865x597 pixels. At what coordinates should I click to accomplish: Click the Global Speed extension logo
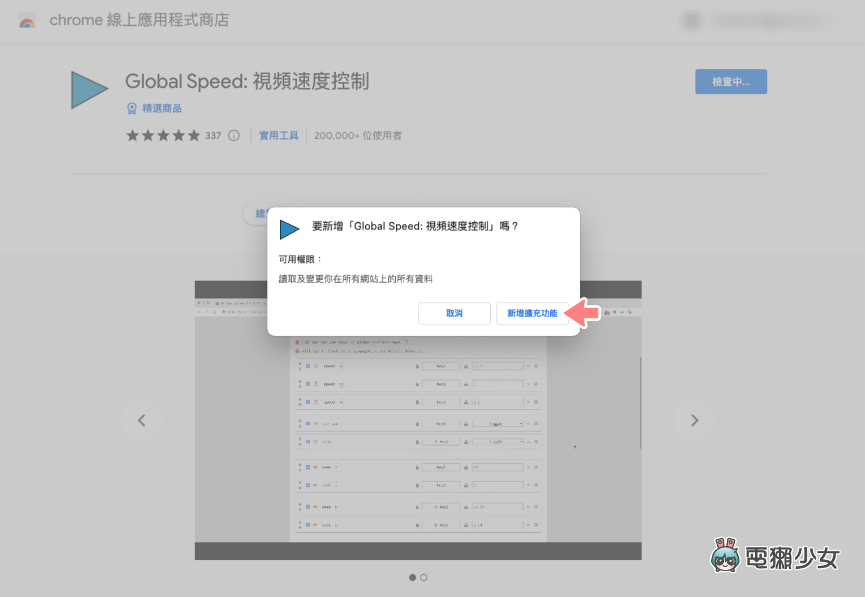90,90
